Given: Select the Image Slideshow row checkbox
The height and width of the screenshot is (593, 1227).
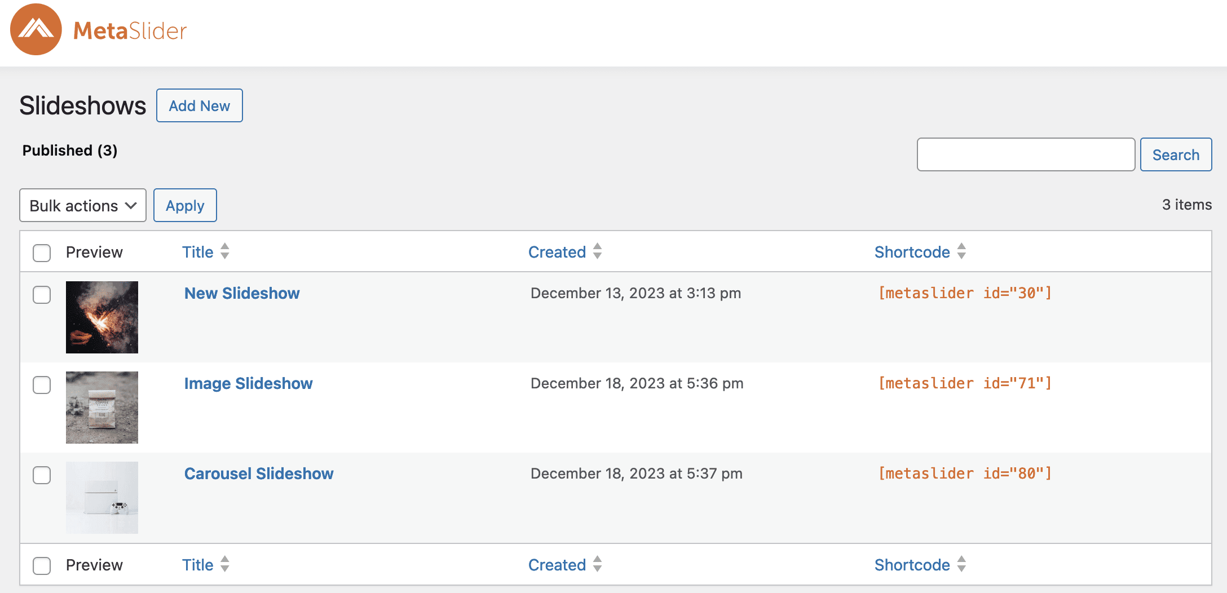Looking at the screenshot, I should [x=42, y=385].
